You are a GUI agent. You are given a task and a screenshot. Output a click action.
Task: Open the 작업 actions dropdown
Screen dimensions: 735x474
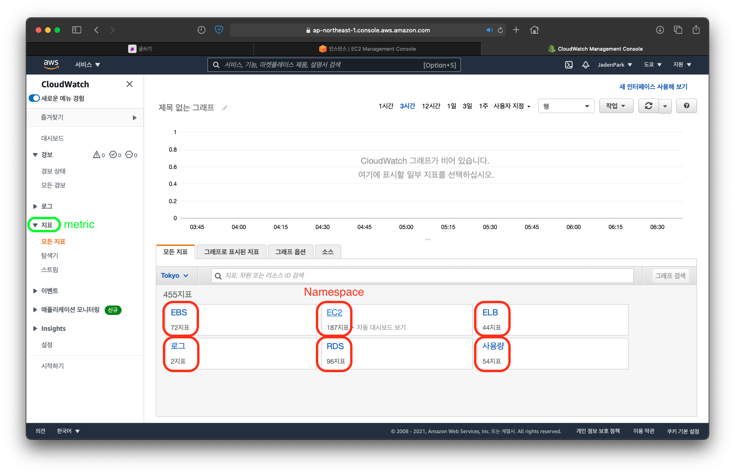[x=616, y=106]
